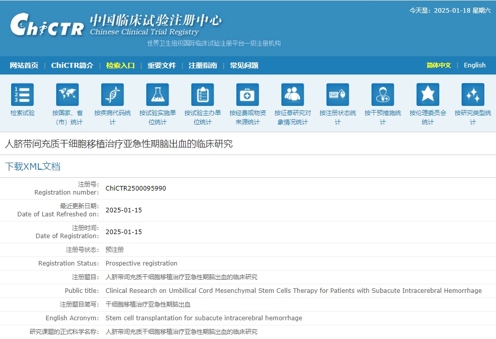
Task: Select 简体中文 language option
Action: pyautogui.click(x=438, y=65)
